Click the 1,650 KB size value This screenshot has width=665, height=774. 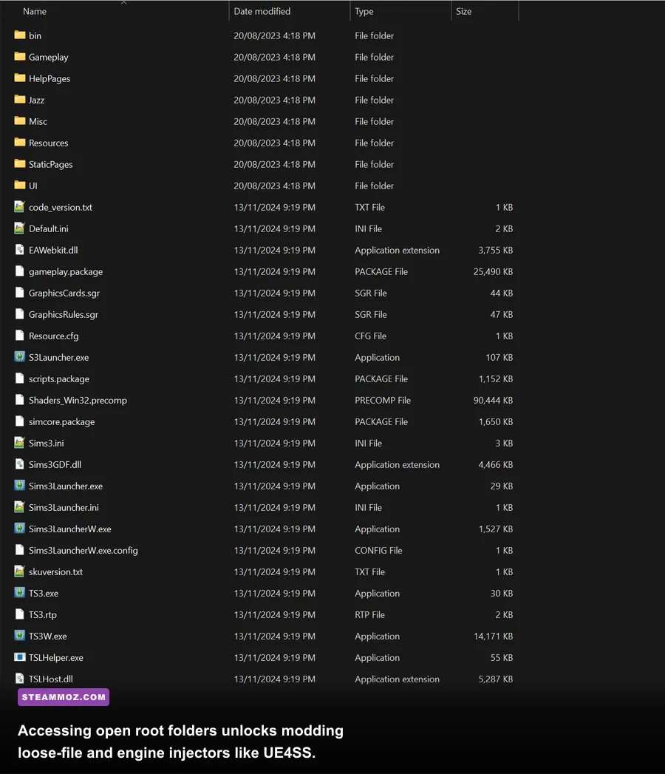(495, 422)
